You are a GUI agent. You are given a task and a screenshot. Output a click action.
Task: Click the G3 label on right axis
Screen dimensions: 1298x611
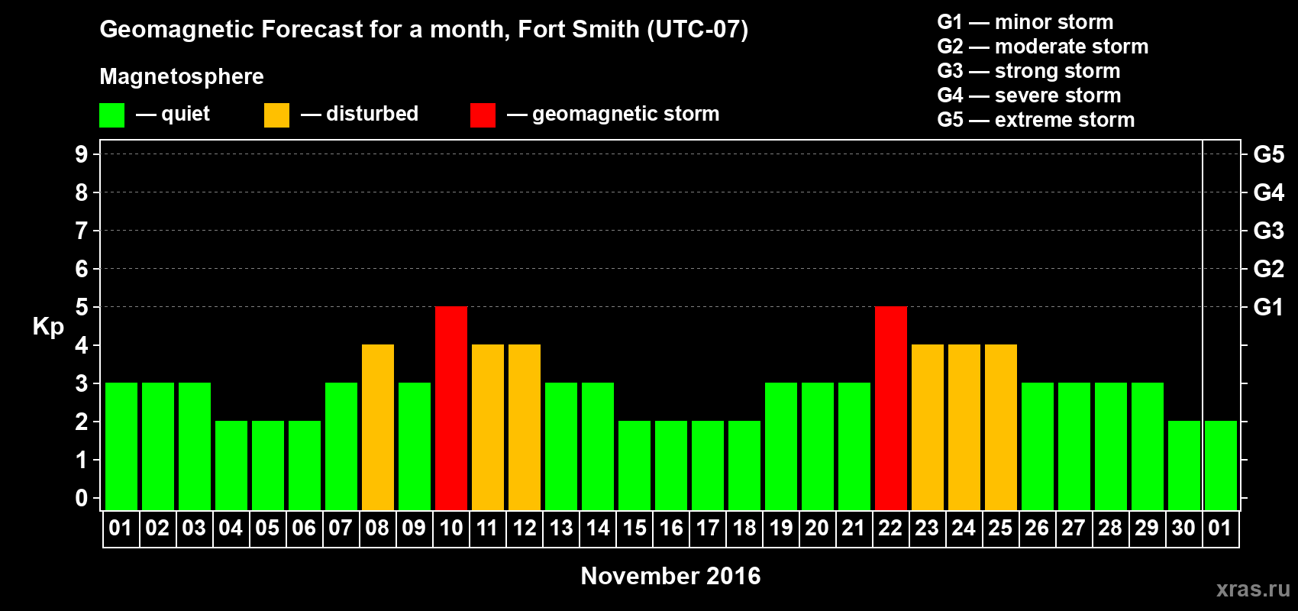pyautogui.click(x=1268, y=231)
